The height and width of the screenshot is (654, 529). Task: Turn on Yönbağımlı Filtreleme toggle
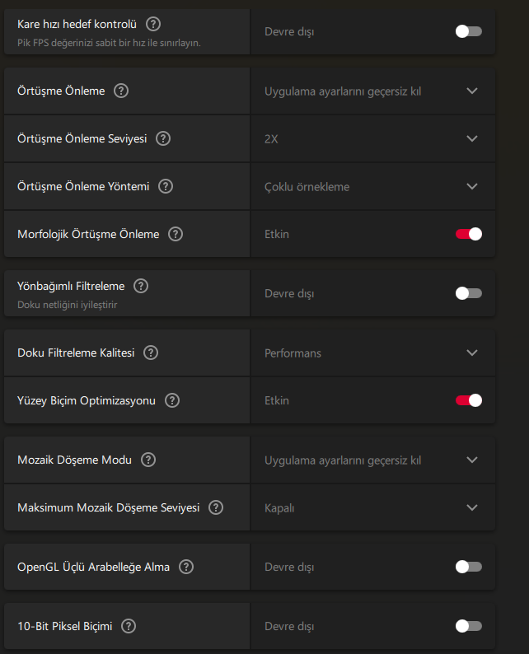(468, 293)
